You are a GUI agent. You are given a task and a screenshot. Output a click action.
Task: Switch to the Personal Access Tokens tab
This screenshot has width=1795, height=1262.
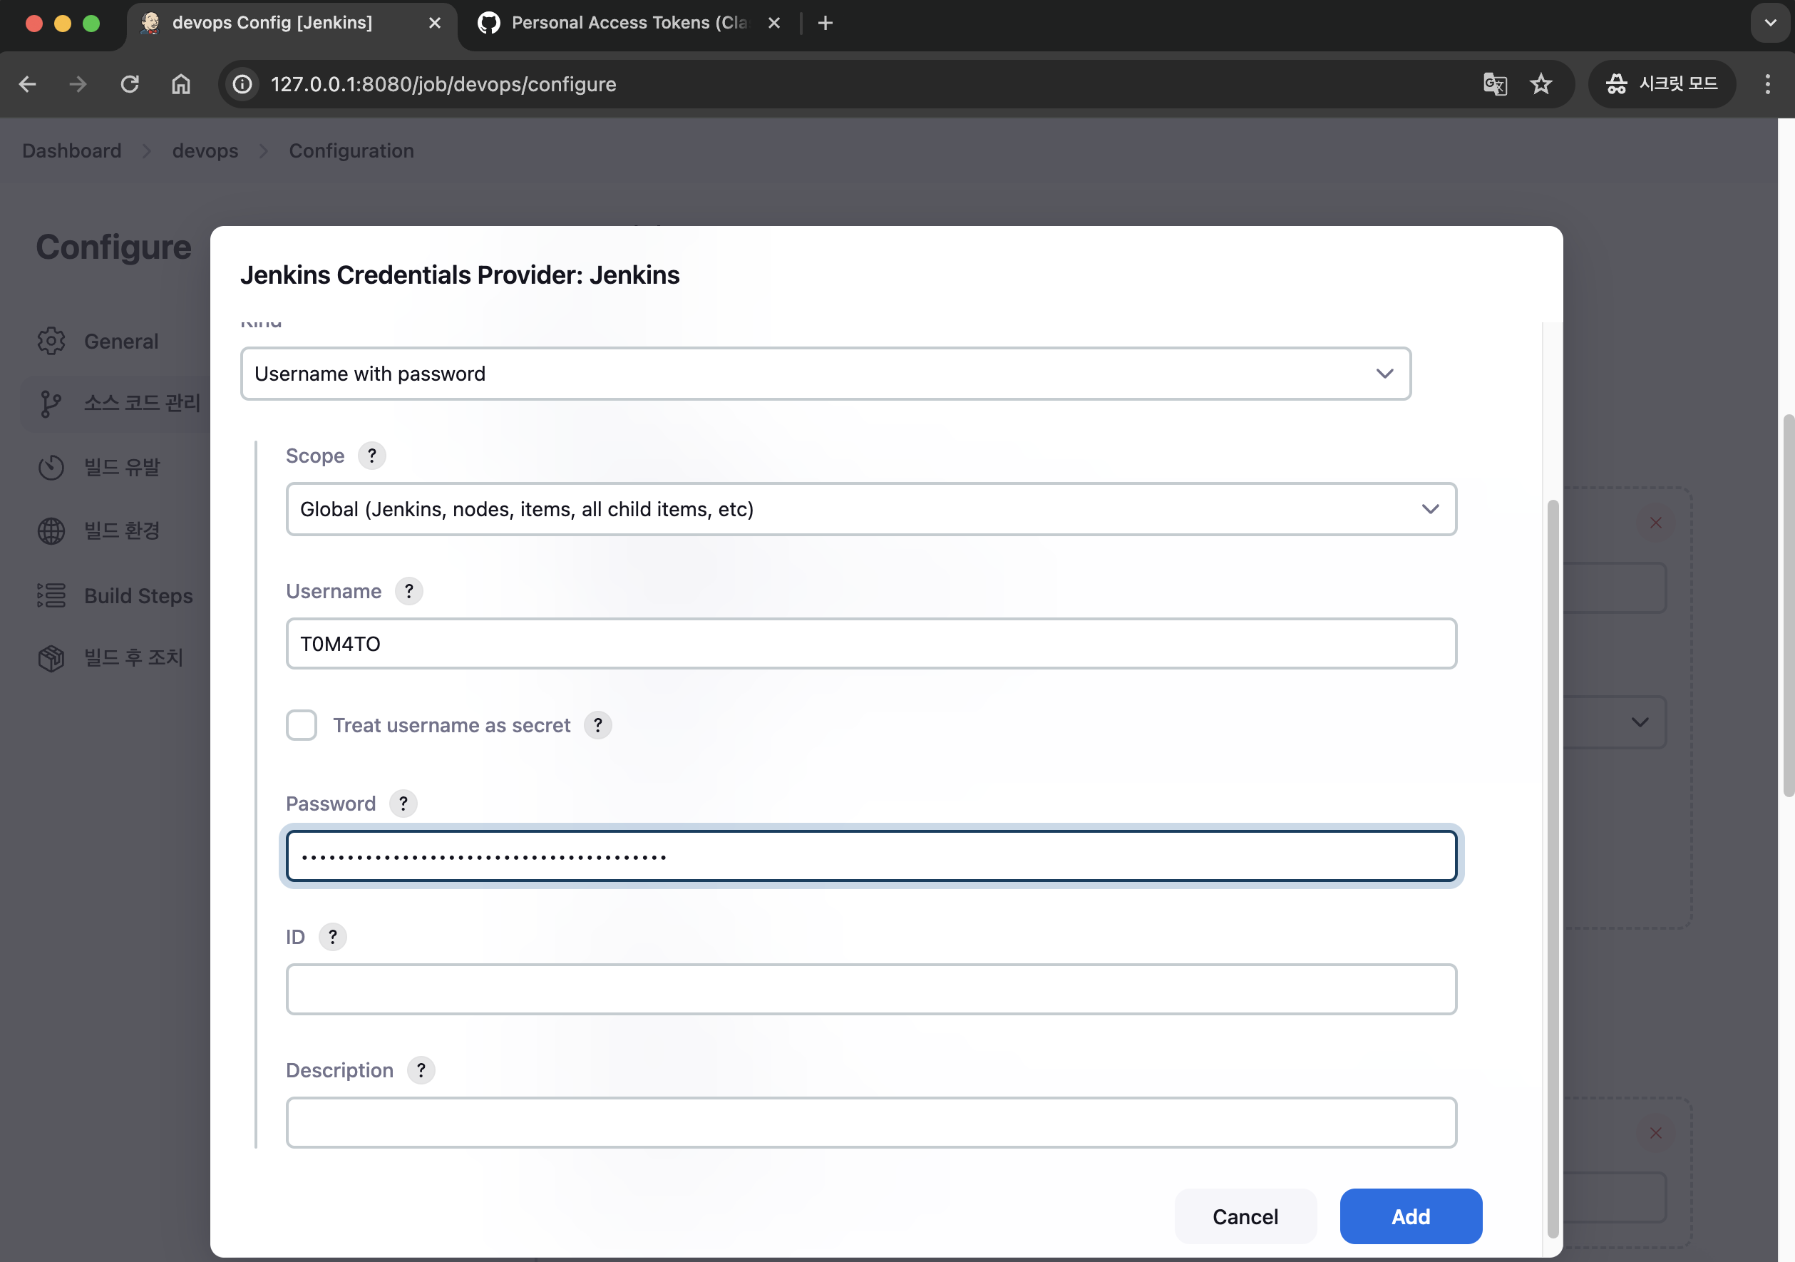pyautogui.click(x=629, y=23)
